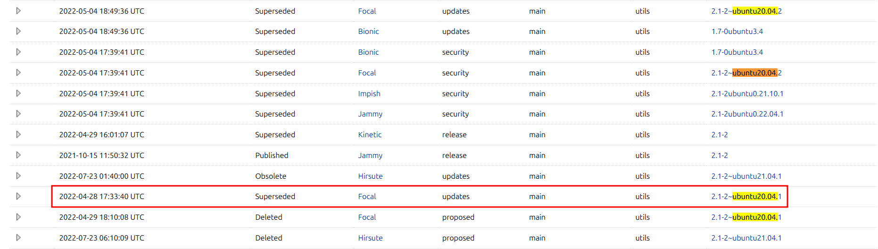
Task: Click the Jammy link in Published row
Action: point(370,155)
